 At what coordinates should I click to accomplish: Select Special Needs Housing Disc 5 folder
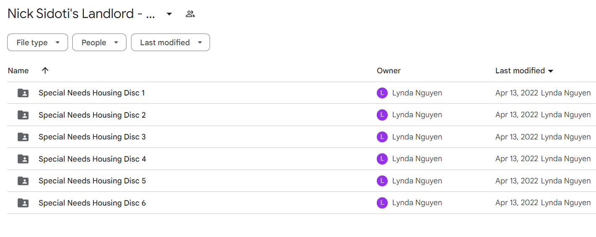(301, 181)
